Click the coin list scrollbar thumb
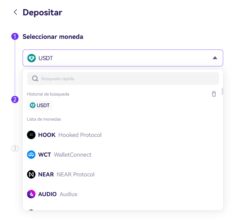242x219 pixels. (x=222, y=91)
